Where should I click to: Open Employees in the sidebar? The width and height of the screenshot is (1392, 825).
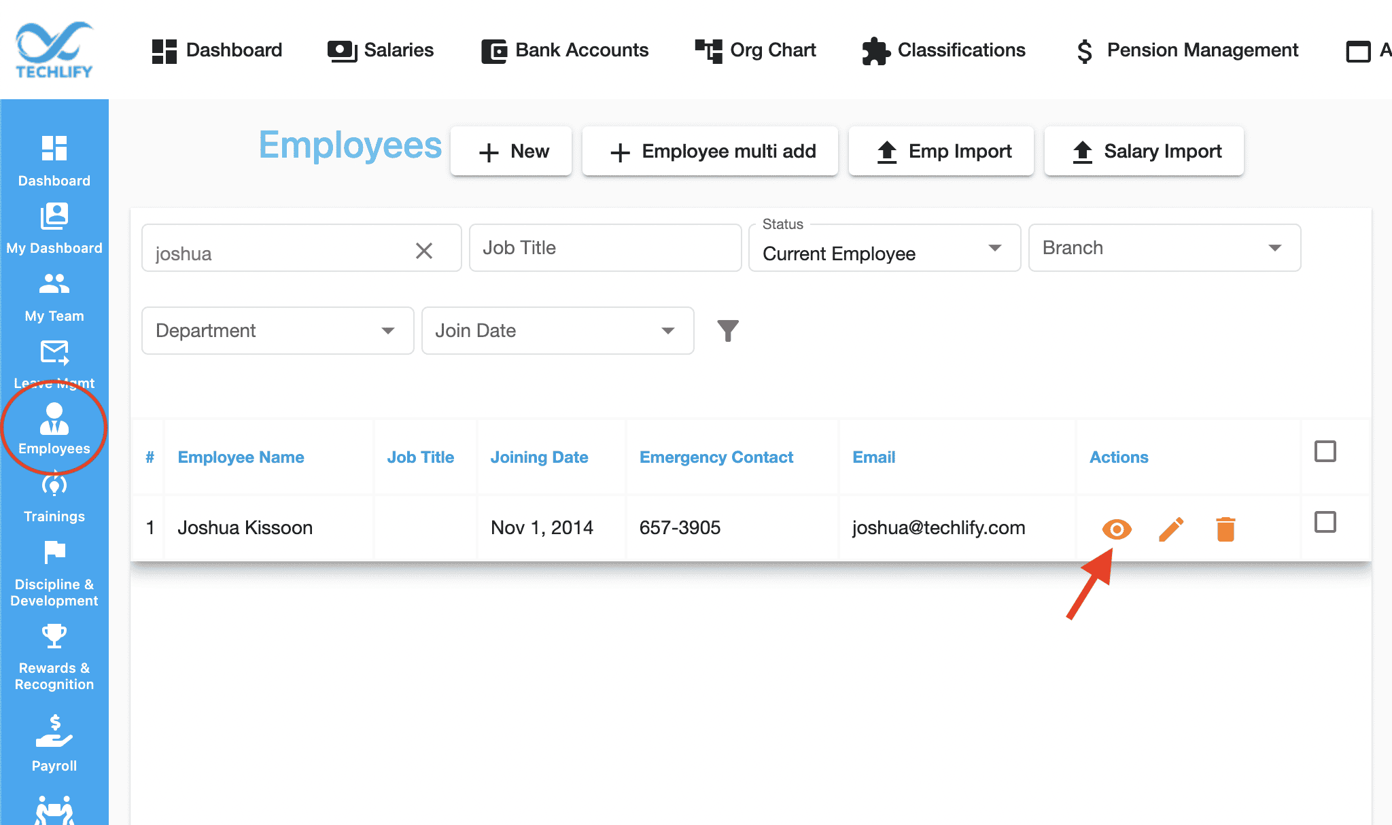click(x=54, y=429)
